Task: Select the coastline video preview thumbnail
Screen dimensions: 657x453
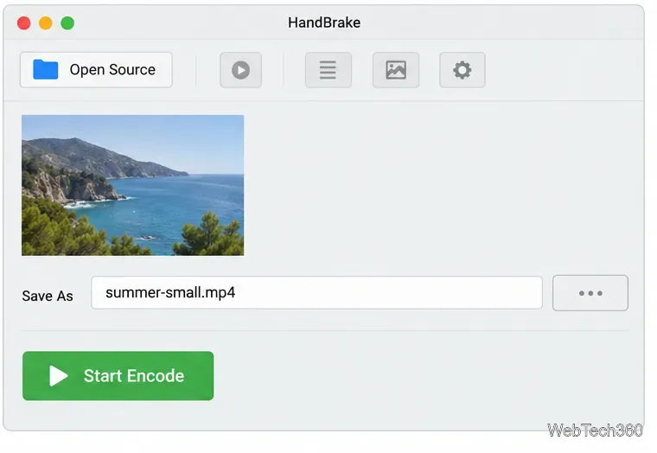Action: (x=133, y=185)
